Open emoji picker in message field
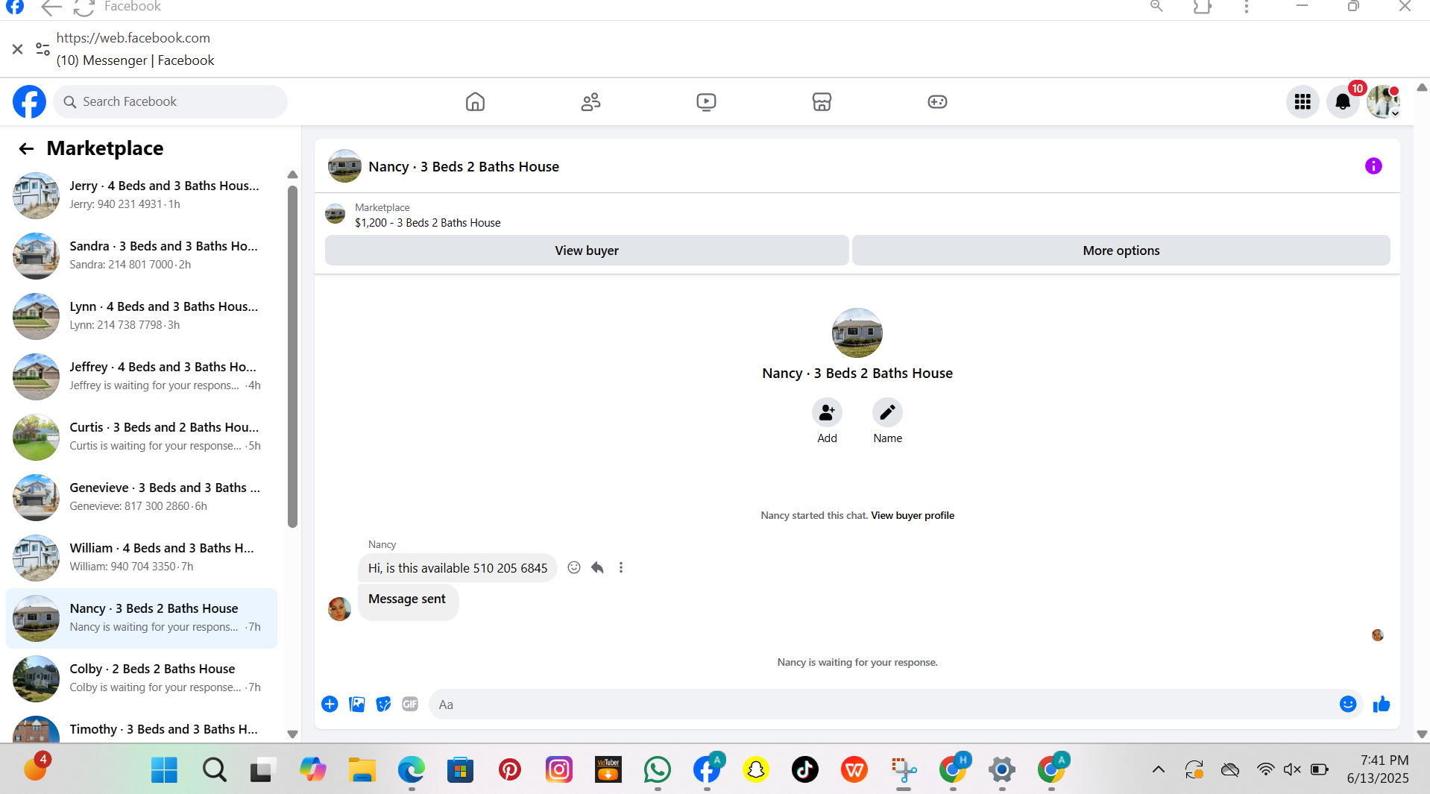The width and height of the screenshot is (1430, 794). point(1348,704)
